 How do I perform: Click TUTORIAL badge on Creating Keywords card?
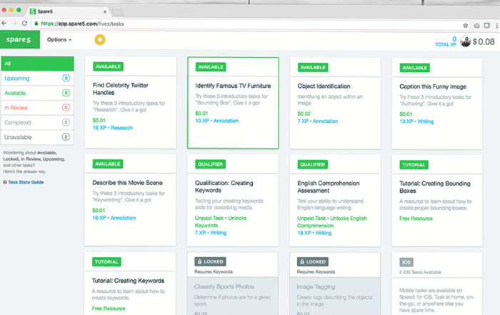(x=106, y=261)
